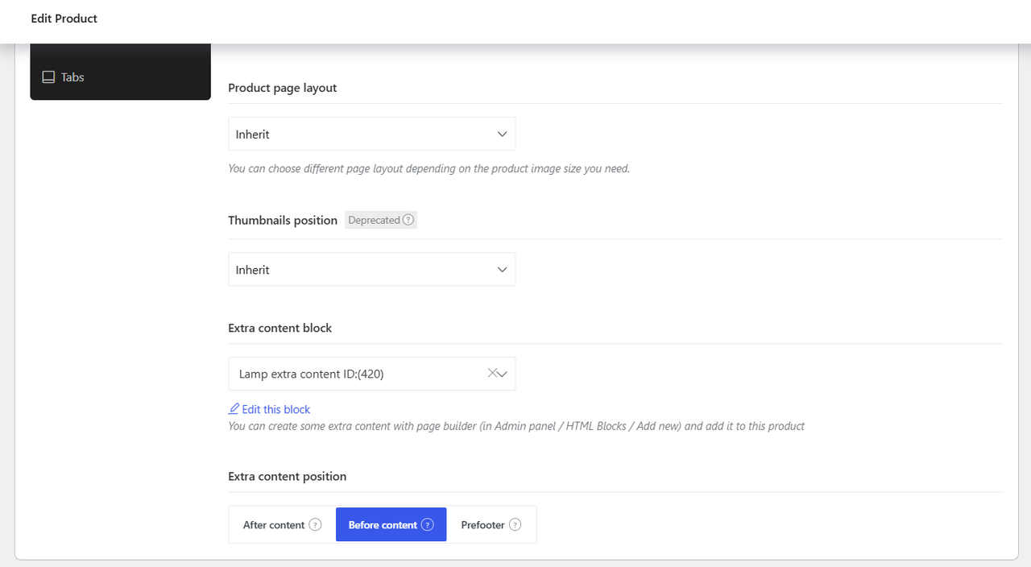Click the Product page layout label
Screen dimensions: 1031x567
coord(283,88)
